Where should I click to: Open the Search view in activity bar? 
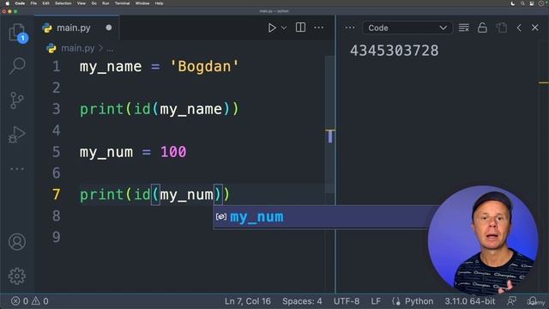pyautogui.click(x=17, y=66)
